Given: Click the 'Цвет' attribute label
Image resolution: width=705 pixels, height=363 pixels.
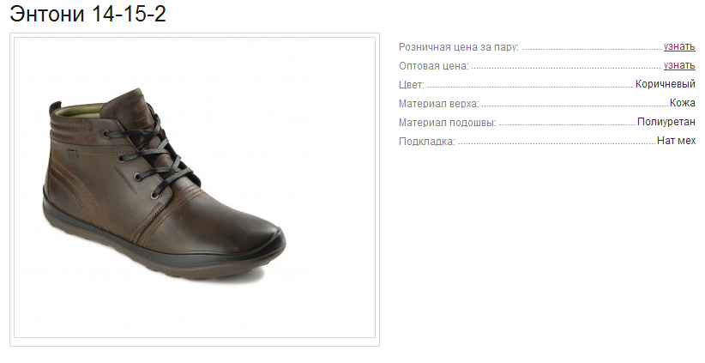Looking at the screenshot, I should click(412, 85).
